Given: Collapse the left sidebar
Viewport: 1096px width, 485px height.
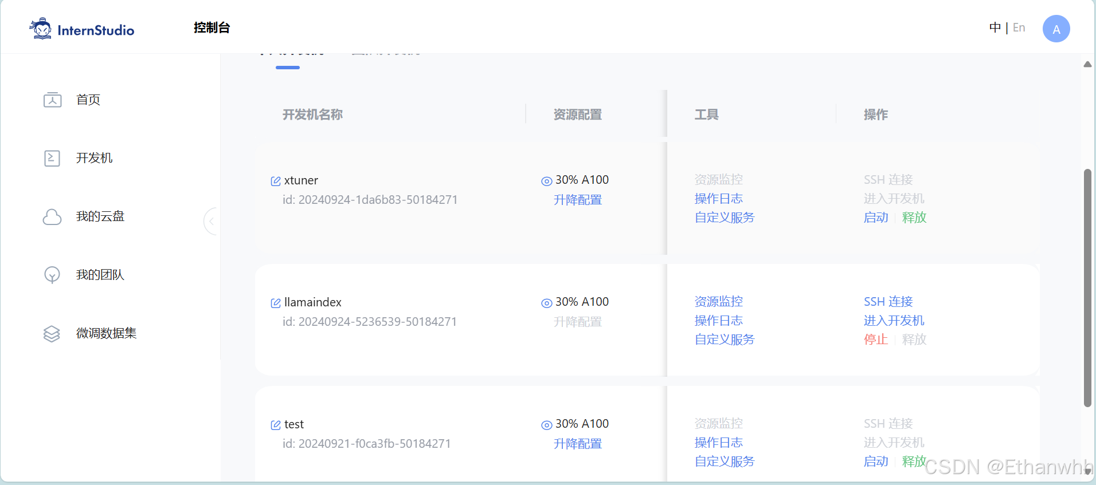Looking at the screenshot, I should pyautogui.click(x=211, y=221).
